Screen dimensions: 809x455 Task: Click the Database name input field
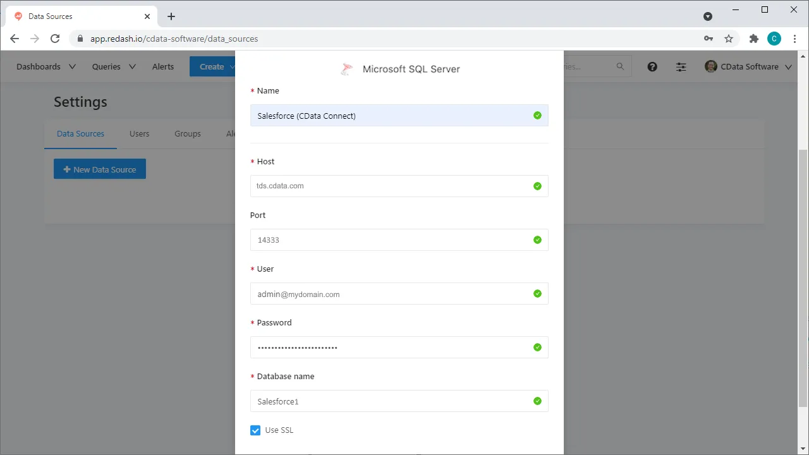[392, 401]
